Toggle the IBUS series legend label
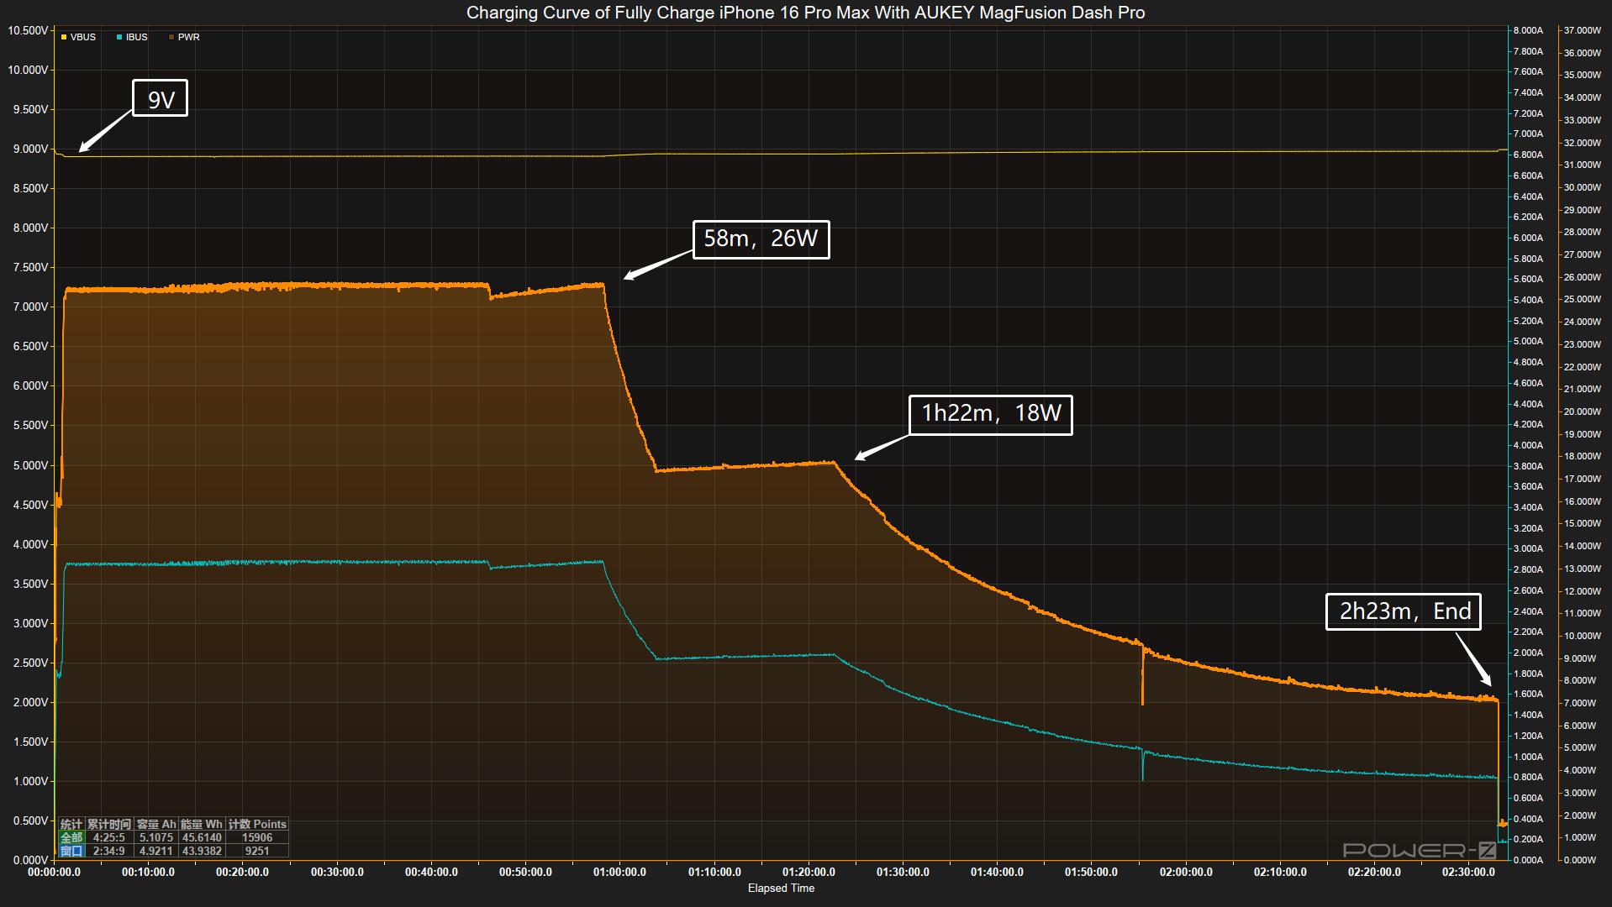The width and height of the screenshot is (1612, 907). pyautogui.click(x=137, y=37)
